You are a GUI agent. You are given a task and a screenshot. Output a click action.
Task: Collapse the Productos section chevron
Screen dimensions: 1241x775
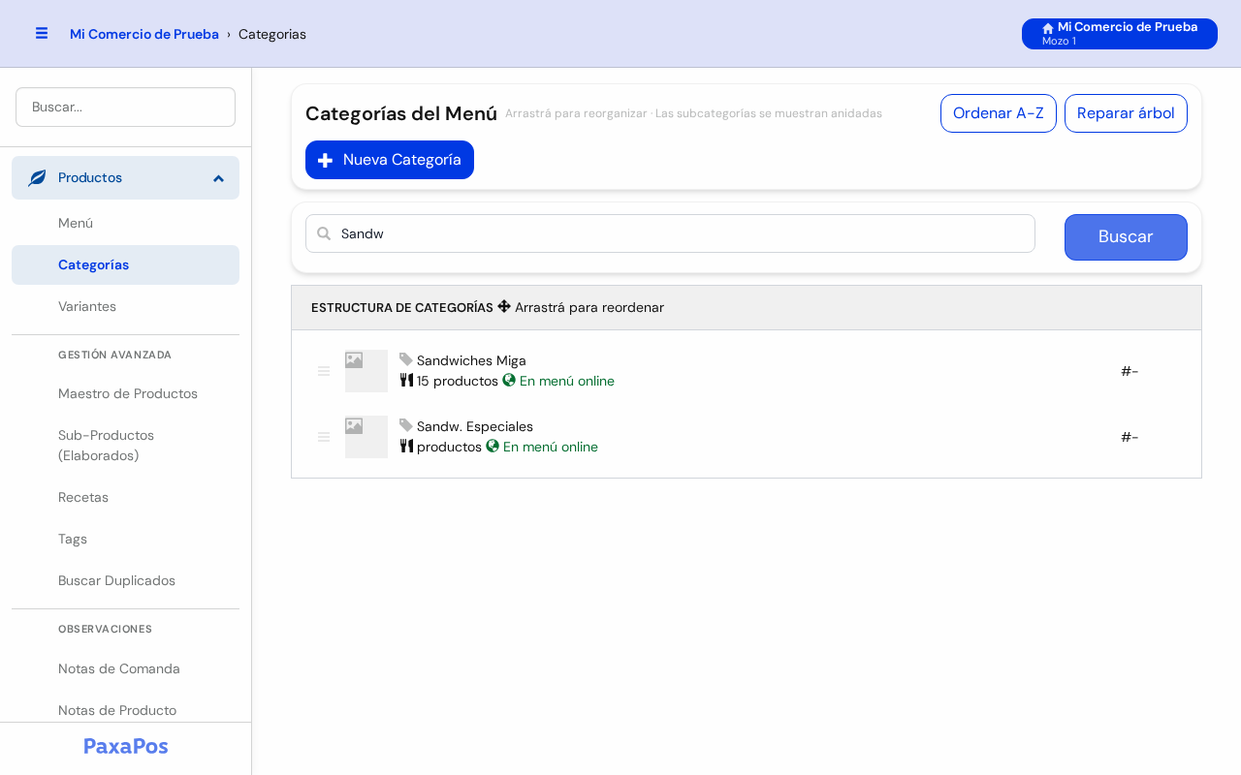218,178
